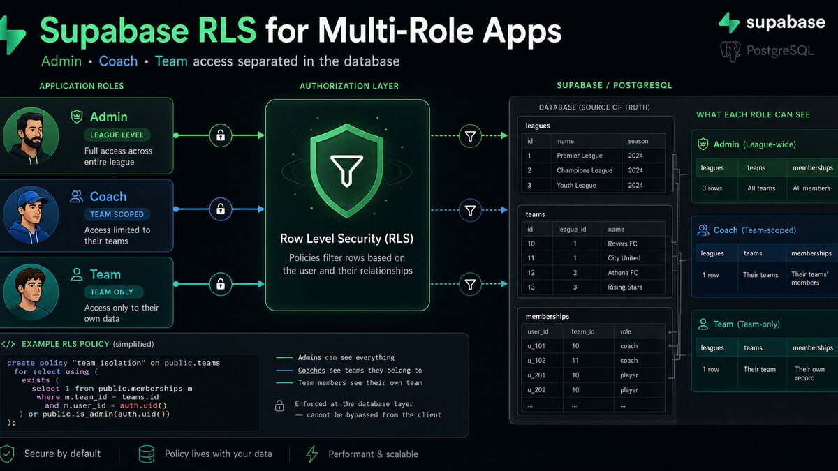Click the PostgreSQL elephant logo
The height and width of the screenshot is (471, 838).
pyautogui.click(x=730, y=52)
